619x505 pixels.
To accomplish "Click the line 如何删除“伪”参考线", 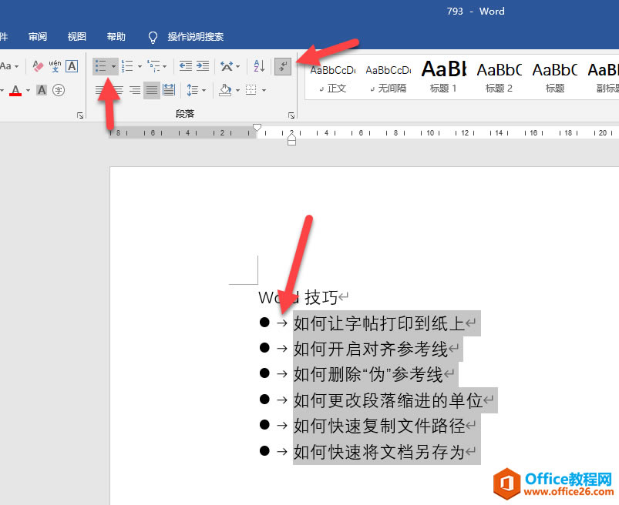I will [368, 374].
